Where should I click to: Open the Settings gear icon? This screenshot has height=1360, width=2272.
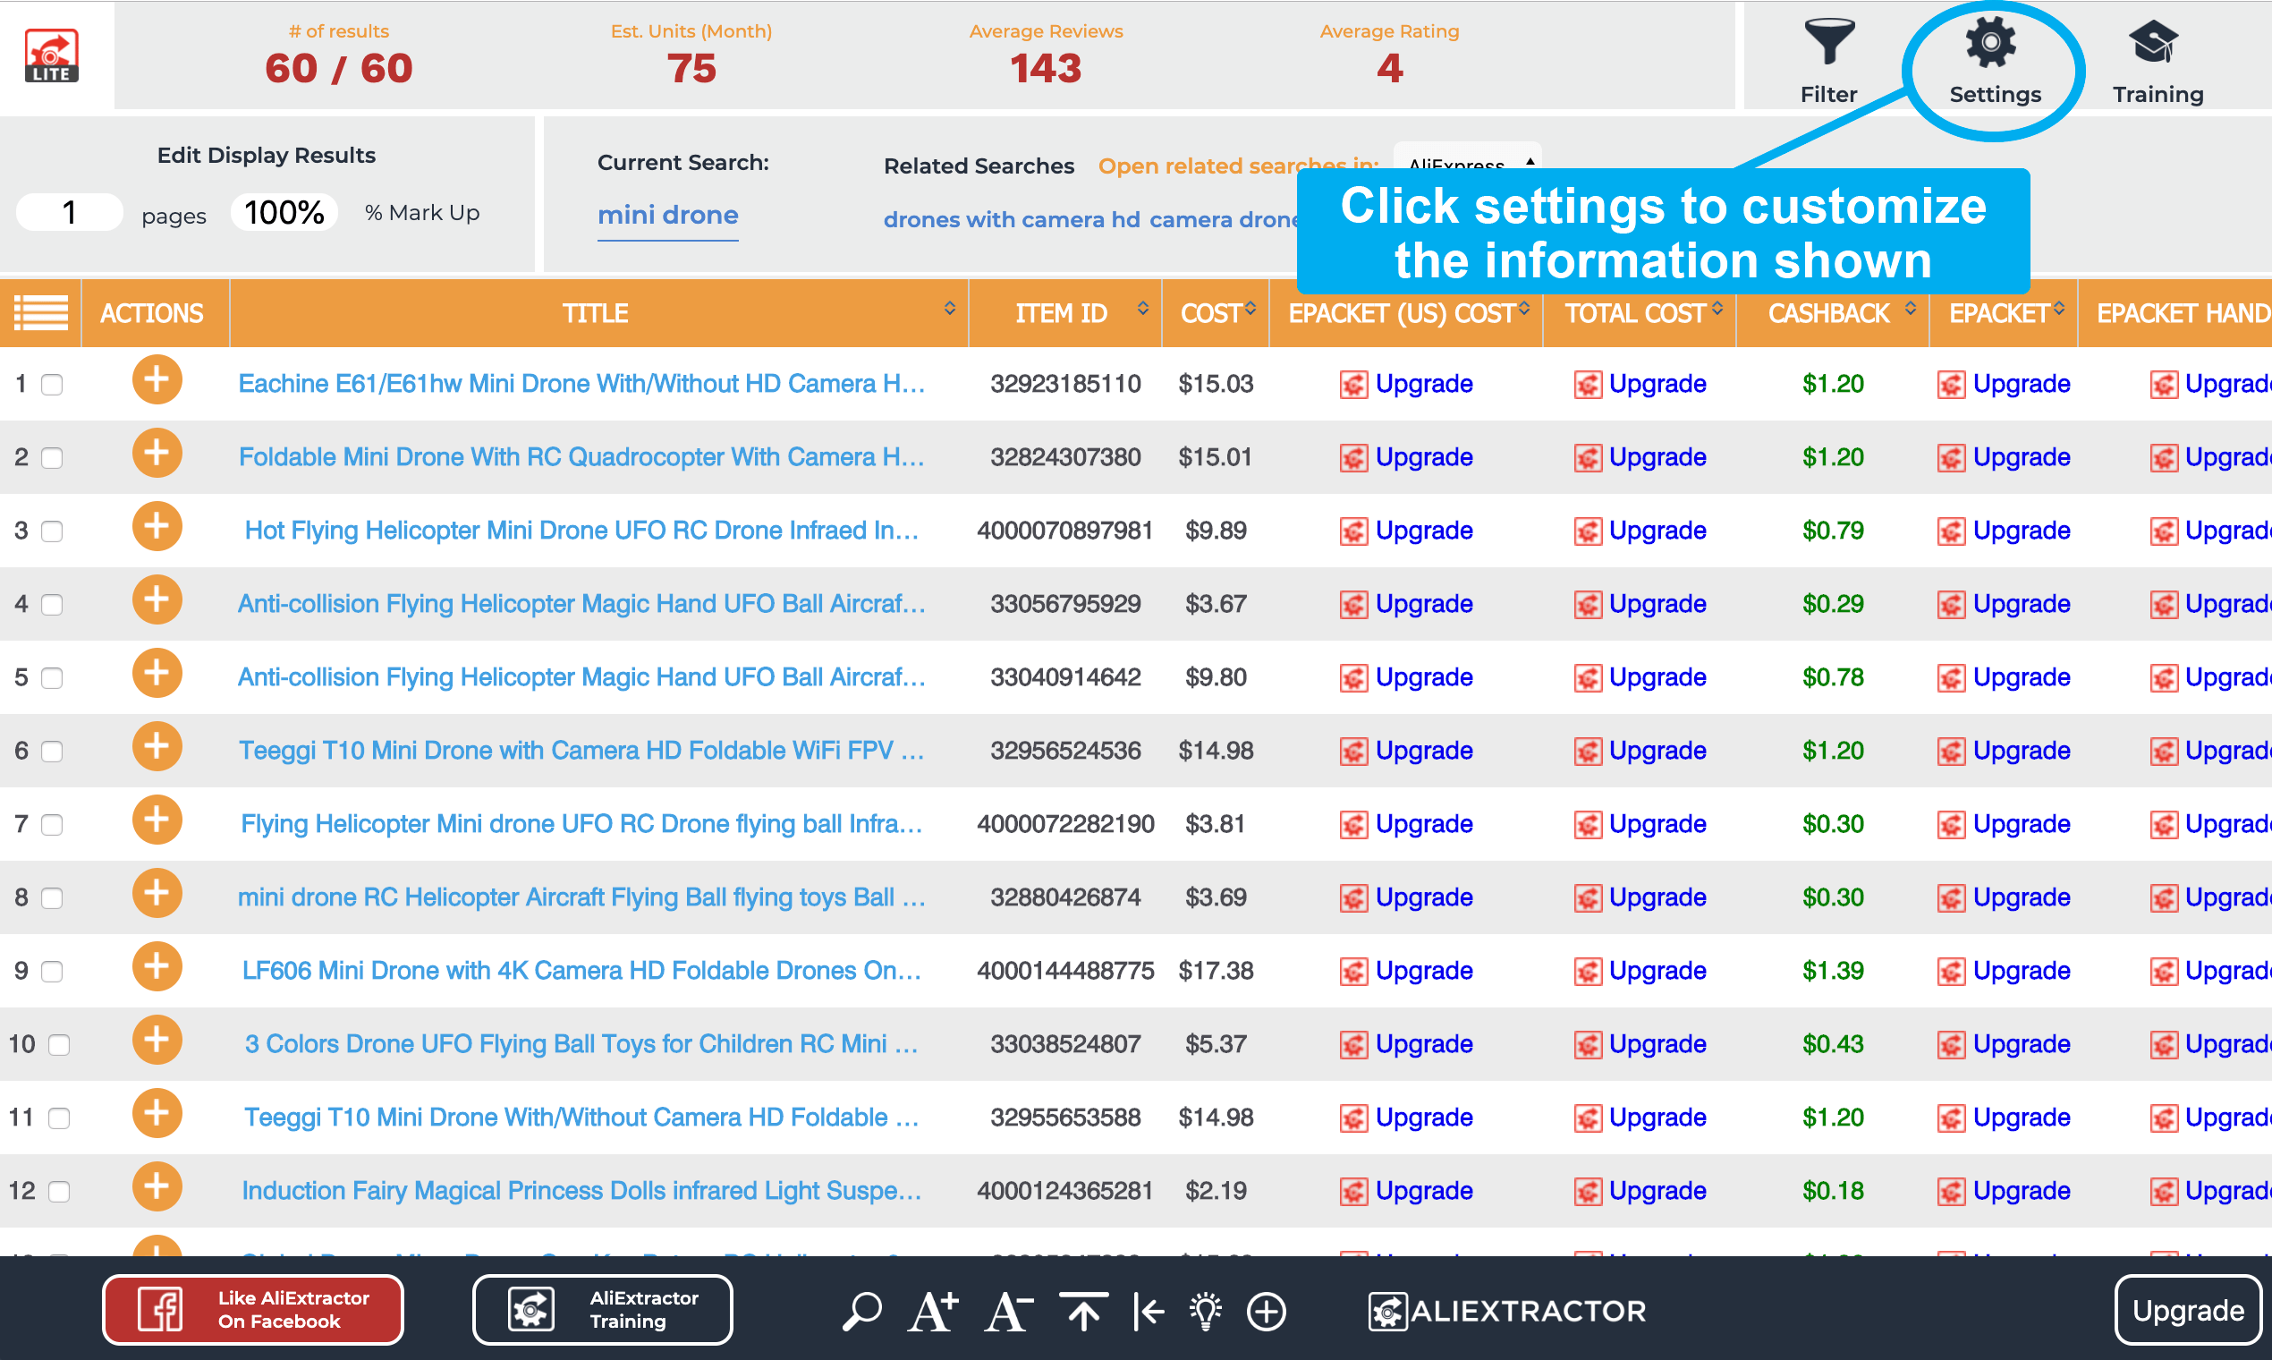tap(1992, 43)
